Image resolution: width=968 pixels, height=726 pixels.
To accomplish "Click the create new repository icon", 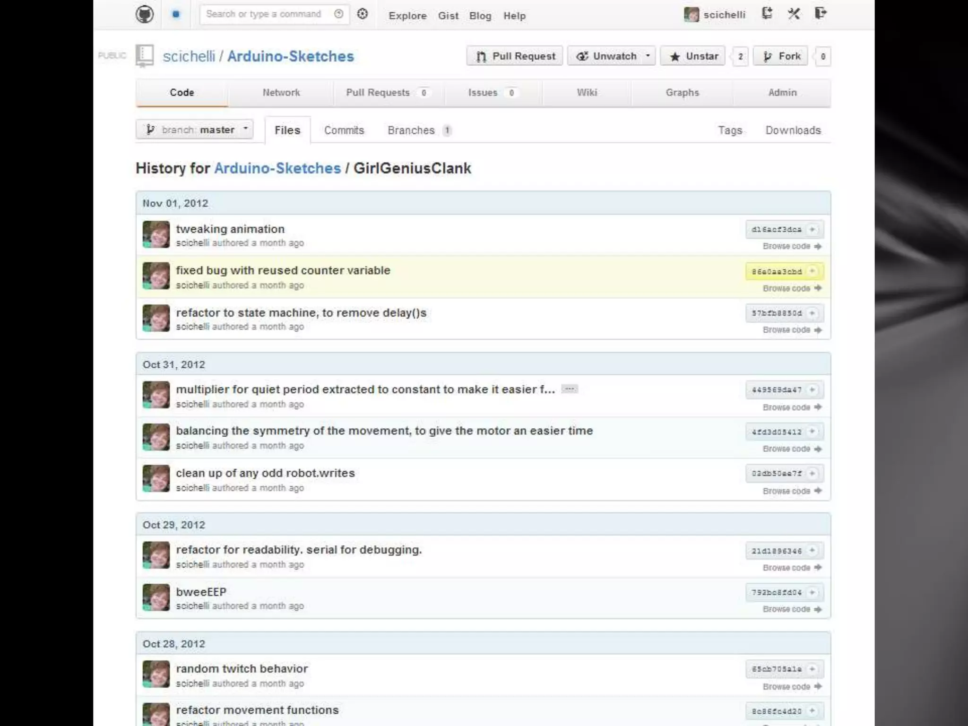I will coord(767,13).
